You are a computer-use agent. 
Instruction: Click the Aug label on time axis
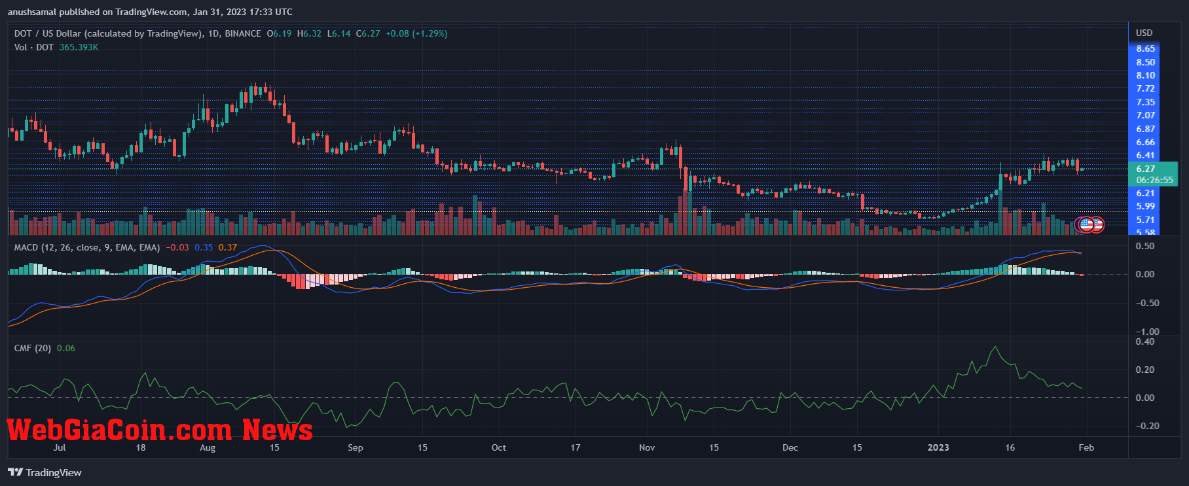point(208,447)
